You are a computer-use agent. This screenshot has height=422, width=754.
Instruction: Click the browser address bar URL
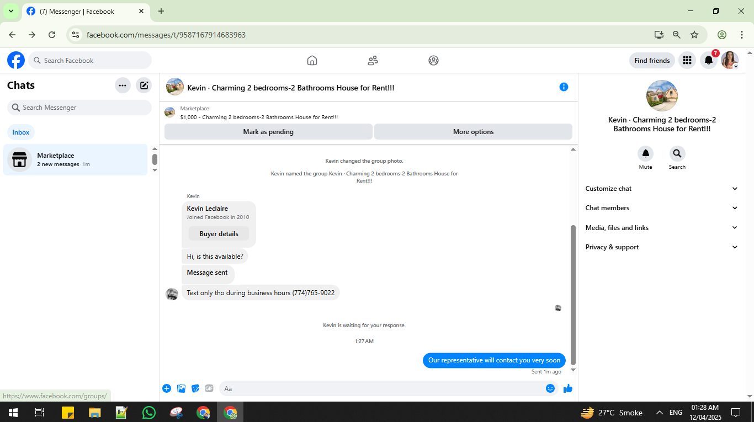coord(166,35)
